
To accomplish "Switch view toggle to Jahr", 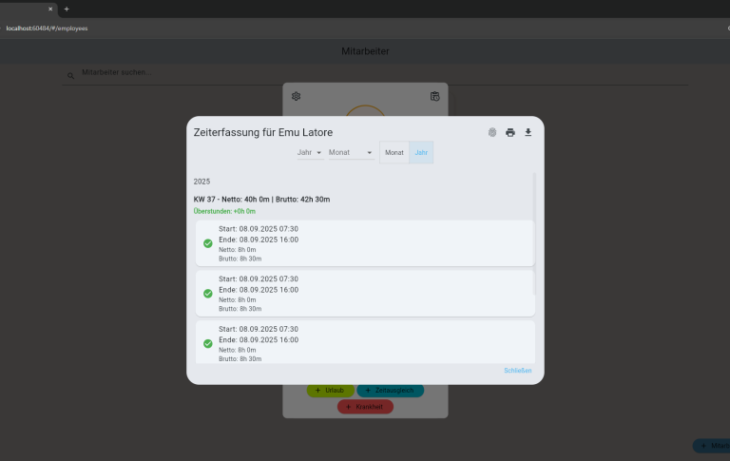I will [x=421, y=153].
